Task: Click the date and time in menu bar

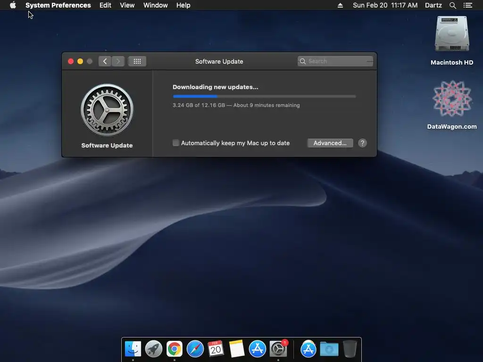Action: 385,5
